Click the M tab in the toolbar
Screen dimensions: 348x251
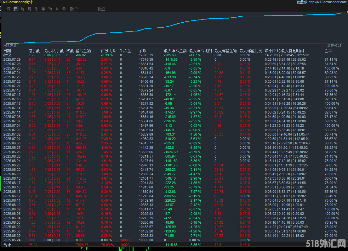pyautogui.click(x=57, y=9)
